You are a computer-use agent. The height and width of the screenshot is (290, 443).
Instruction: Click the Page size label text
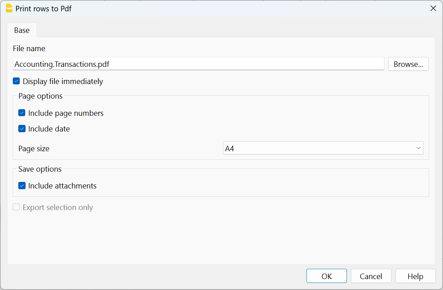[x=34, y=149]
